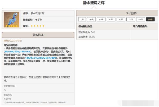Click the 装备描述 section header
Image resolution: width=159 pixels, height=107 pixels.
point(38,35)
